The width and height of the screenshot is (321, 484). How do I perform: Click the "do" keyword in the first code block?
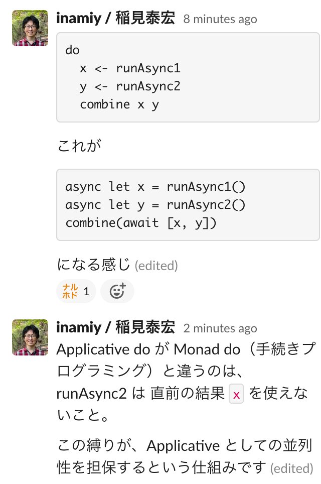click(73, 50)
